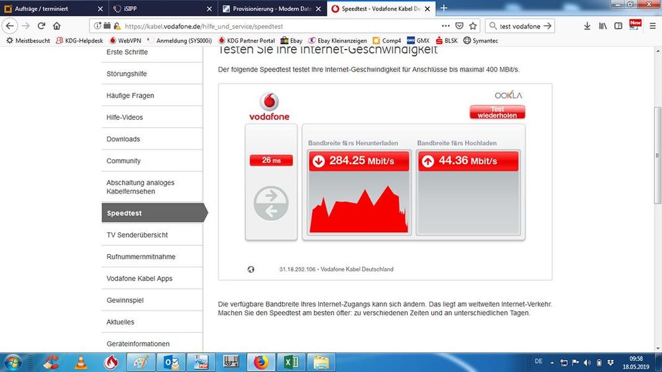Open the Meistbesucht bookmarks folder

(x=28, y=40)
